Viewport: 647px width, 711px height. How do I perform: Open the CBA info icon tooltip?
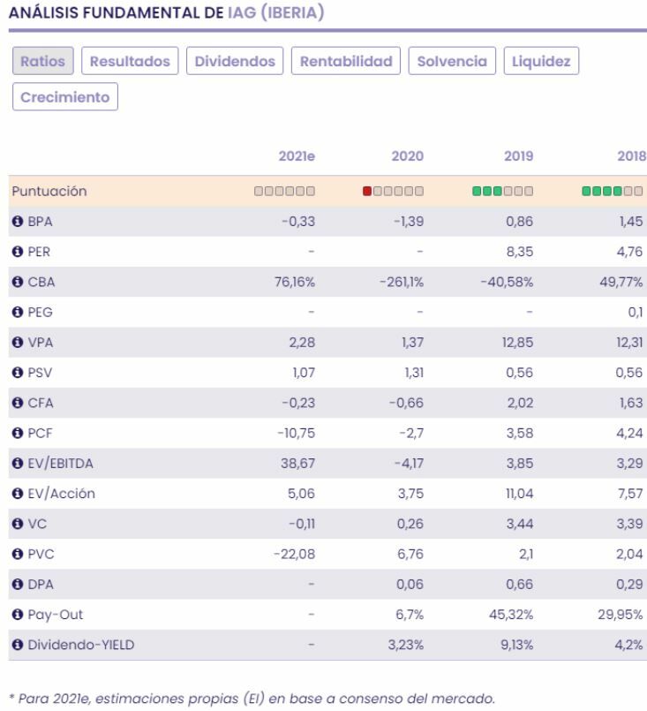[17, 282]
